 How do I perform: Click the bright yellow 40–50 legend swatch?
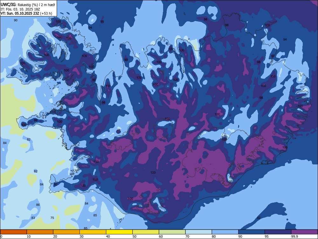tap(119, 232)
